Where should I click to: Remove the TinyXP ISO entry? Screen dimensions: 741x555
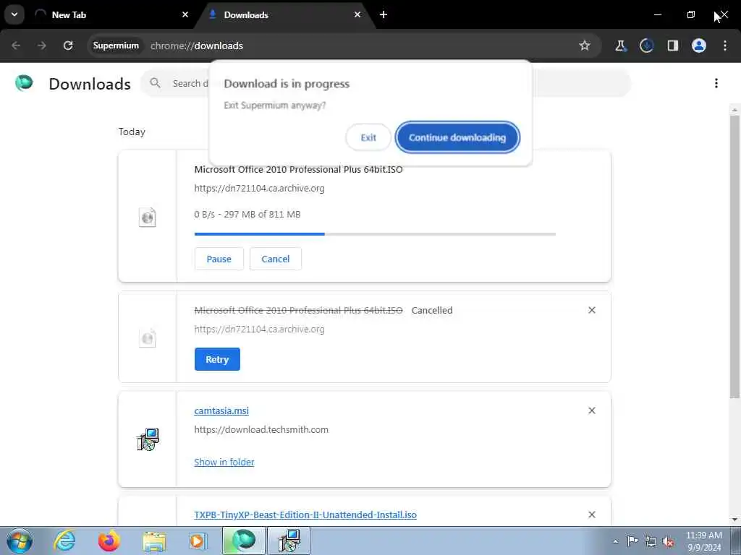(x=592, y=515)
